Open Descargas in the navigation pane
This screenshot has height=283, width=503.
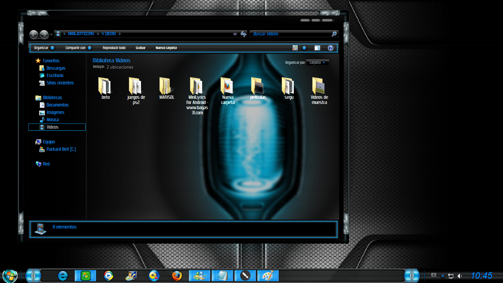coord(56,68)
